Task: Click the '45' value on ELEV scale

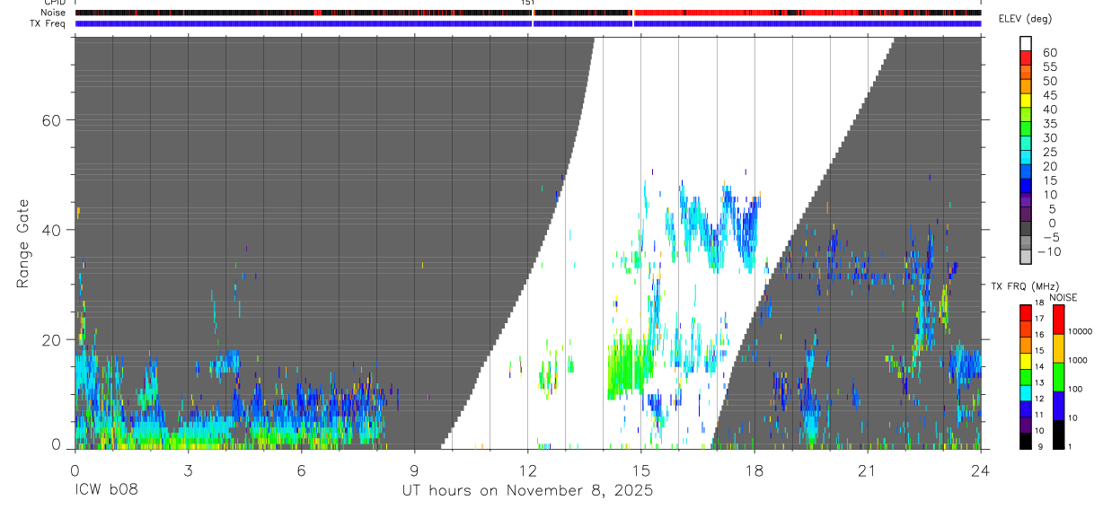Action: 1049,95
